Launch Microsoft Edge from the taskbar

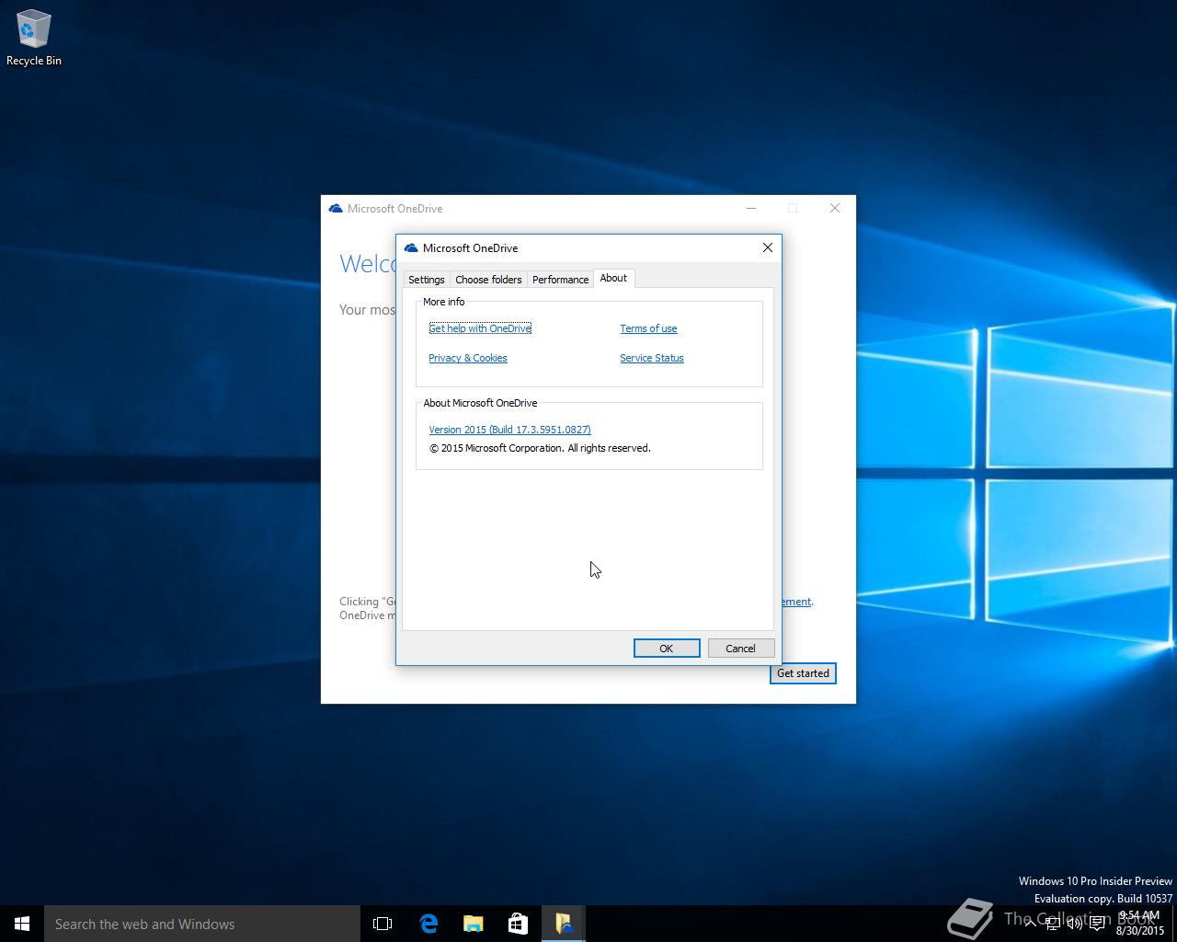tap(429, 924)
